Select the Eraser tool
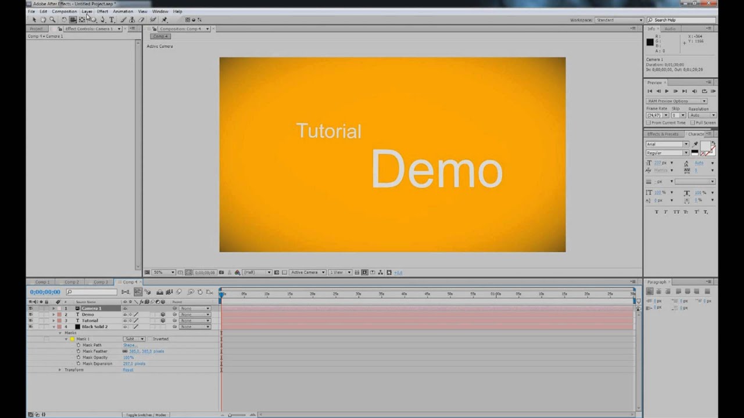Image resolution: width=744 pixels, height=418 pixels. pyautogui.click(x=141, y=20)
